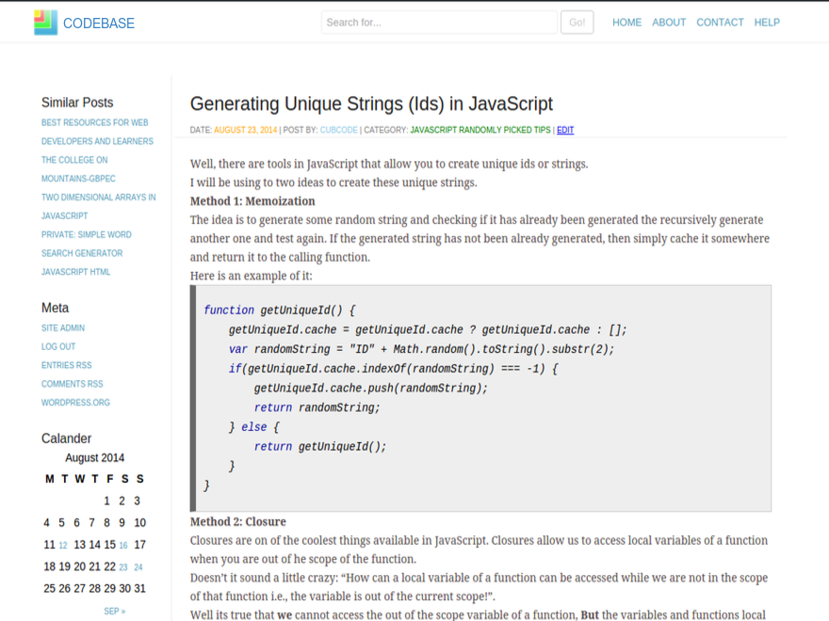Select calendar day 24
The height and width of the screenshot is (621, 829).
click(138, 567)
